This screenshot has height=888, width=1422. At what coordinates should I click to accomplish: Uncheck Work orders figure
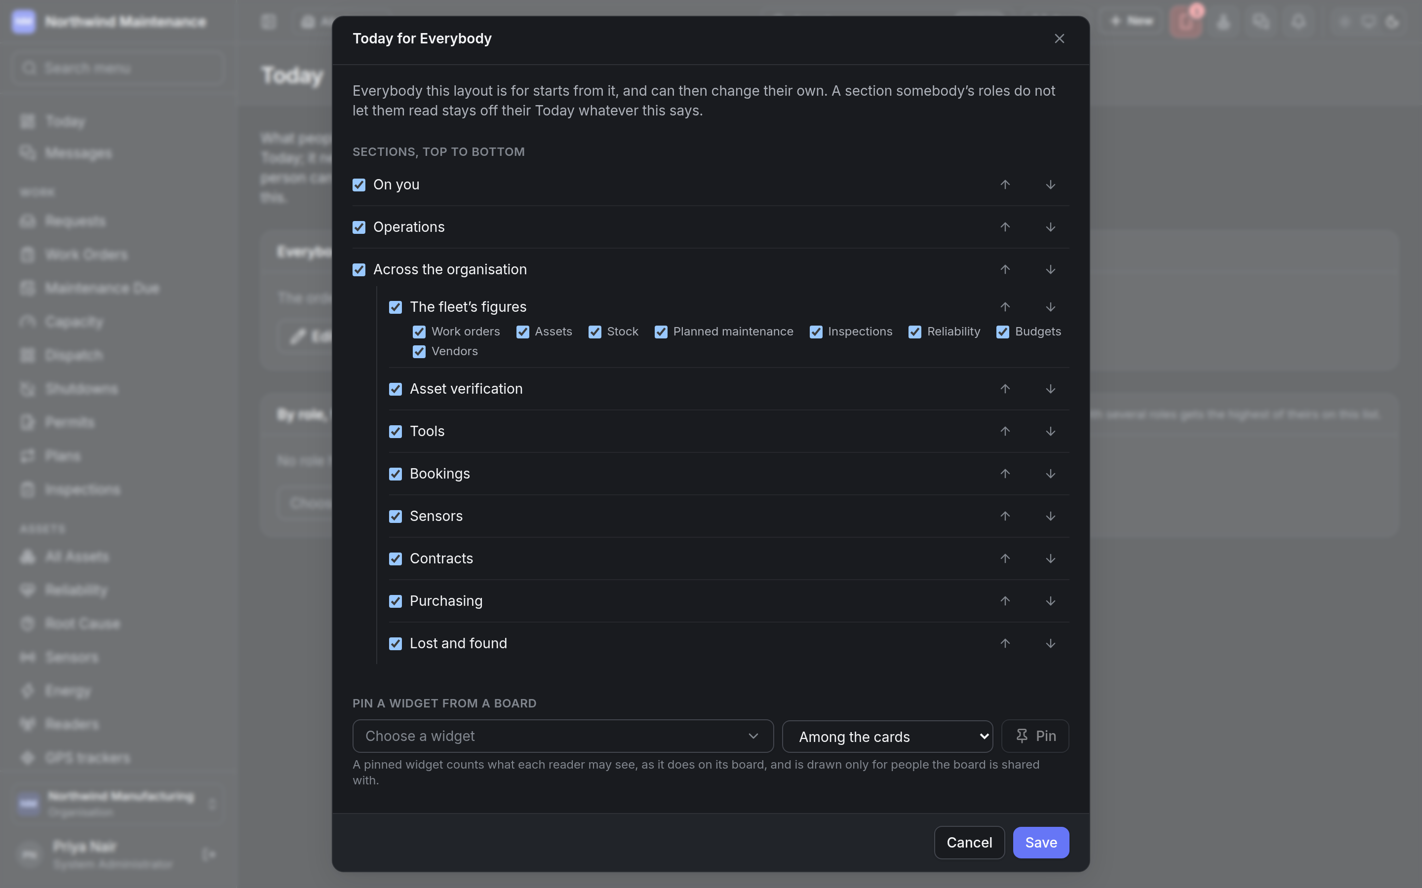[419, 332]
